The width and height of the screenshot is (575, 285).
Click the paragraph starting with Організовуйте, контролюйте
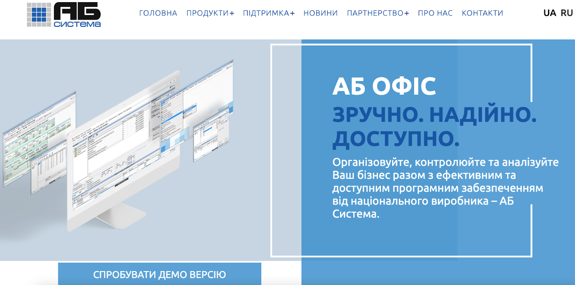[x=445, y=188]
